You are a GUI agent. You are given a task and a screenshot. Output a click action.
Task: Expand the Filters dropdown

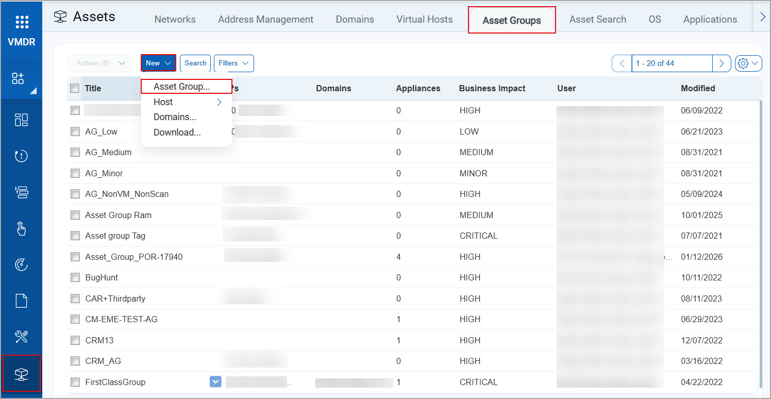[x=233, y=63]
